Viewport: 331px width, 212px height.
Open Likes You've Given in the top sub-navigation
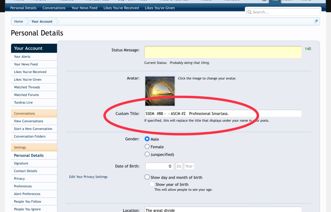160,8
